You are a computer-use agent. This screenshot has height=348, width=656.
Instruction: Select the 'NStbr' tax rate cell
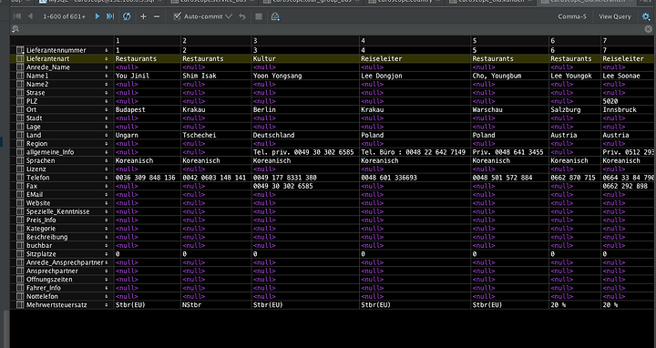click(216, 305)
